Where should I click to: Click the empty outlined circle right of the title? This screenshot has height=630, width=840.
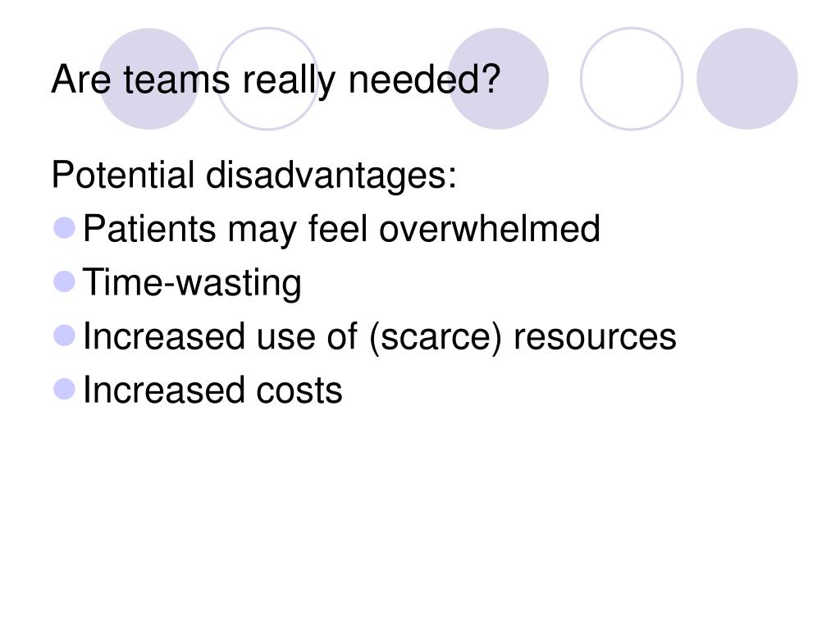[x=632, y=79]
